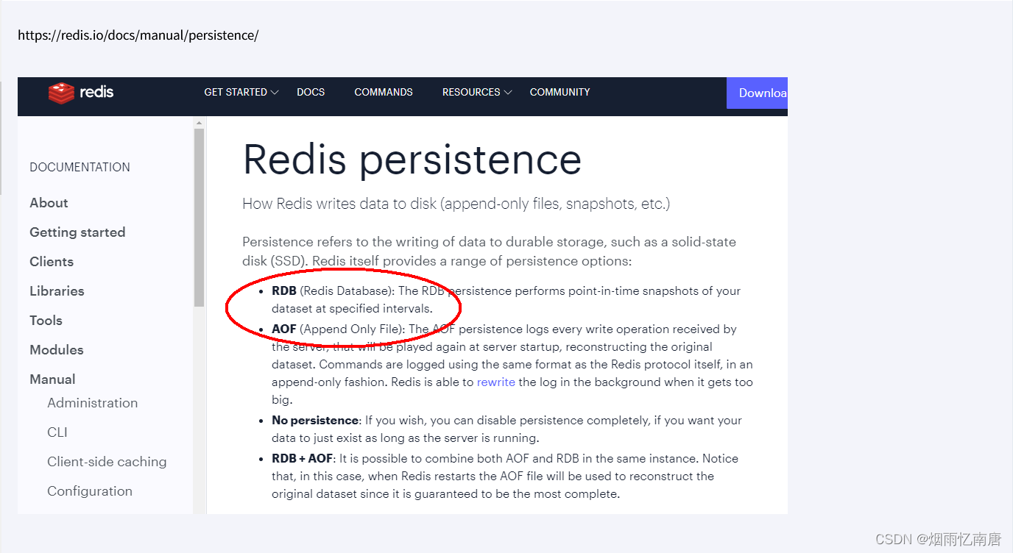Screen dimensions: 1013x553
Task: Click the address bar showing the persistence URL
Action: pos(138,35)
